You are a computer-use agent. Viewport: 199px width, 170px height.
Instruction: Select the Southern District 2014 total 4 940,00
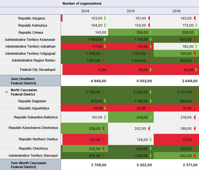tap(85, 81)
